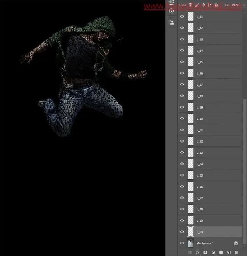Click the prevent artboard auto-nesting lock icon
The width and height of the screenshot is (247, 256).
point(210,5)
